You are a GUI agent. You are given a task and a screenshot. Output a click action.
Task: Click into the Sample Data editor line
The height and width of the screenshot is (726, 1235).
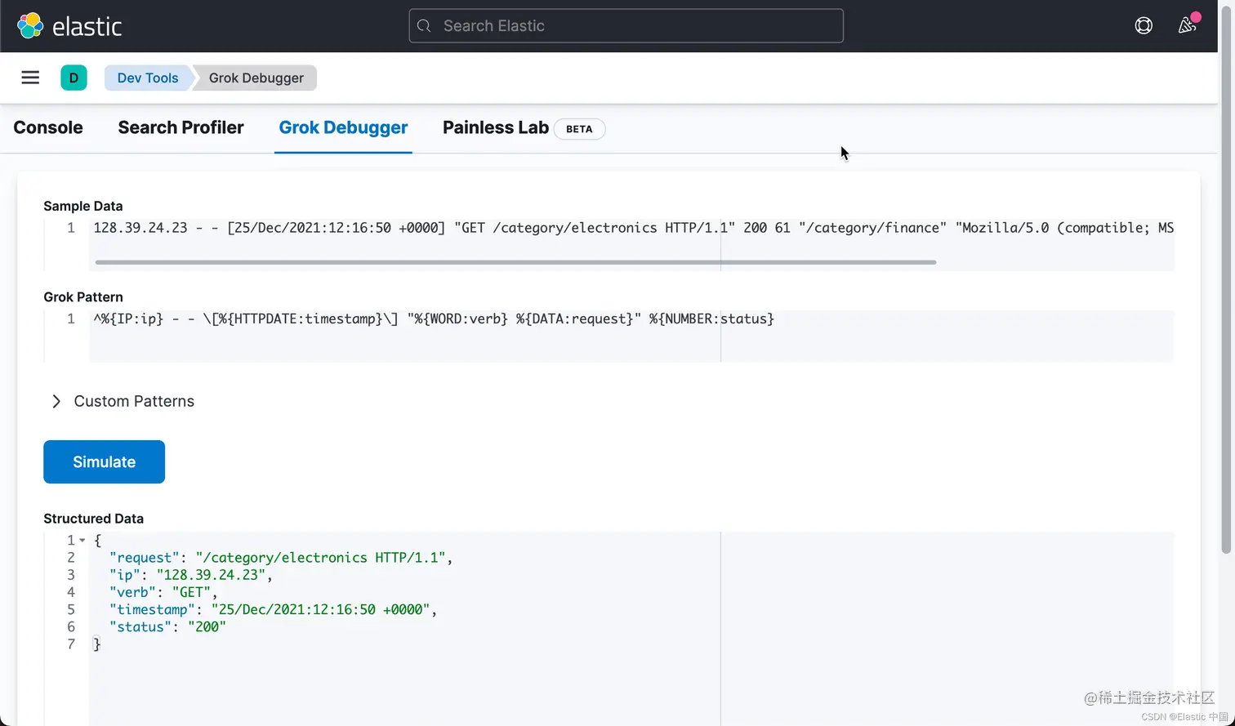pos(631,228)
